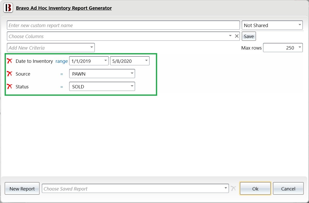
Task: Click the New Report button
Action: click(x=22, y=189)
